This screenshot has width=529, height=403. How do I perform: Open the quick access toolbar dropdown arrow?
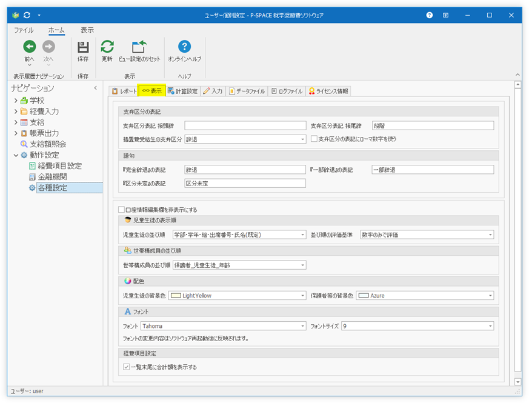tap(39, 15)
